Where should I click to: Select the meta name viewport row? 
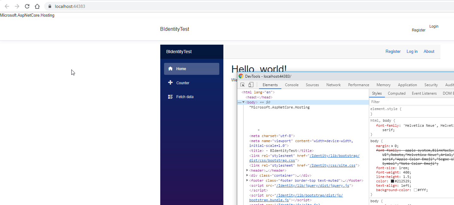pyautogui.click(x=301, y=143)
